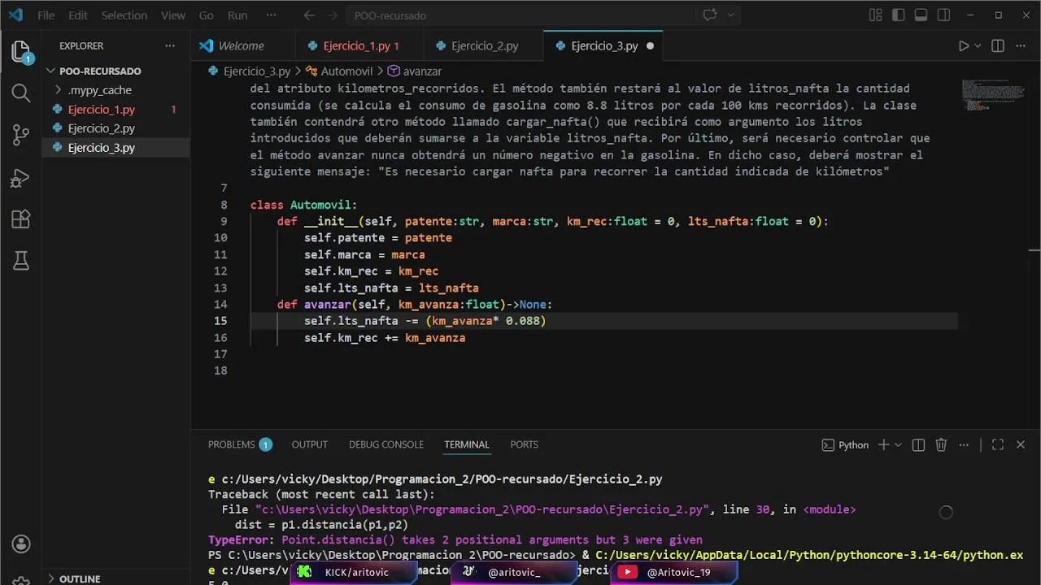Select the TERMINAL panel tab

point(467,444)
